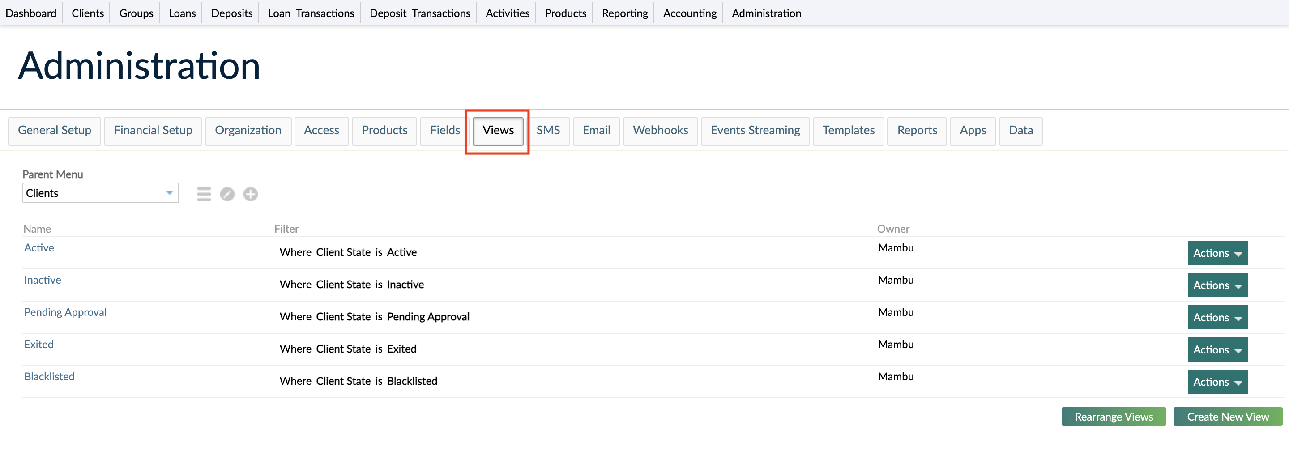Switch to the Fields tab
Image resolution: width=1289 pixels, height=468 pixels.
click(x=444, y=131)
